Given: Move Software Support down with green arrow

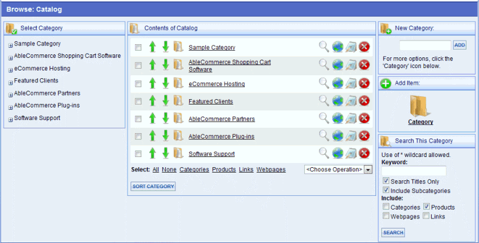Looking at the screenshot, I should point(166,153).
